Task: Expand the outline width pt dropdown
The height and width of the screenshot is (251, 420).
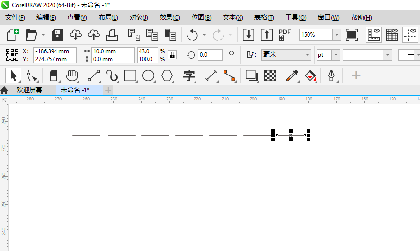Action: tap(336, 55)
